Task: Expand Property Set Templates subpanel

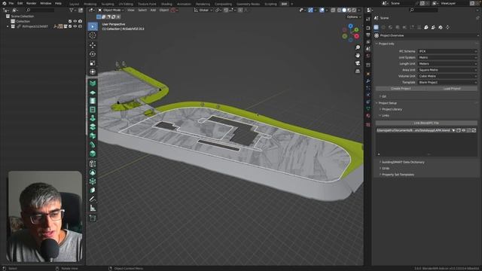Action: coord(397,175)
